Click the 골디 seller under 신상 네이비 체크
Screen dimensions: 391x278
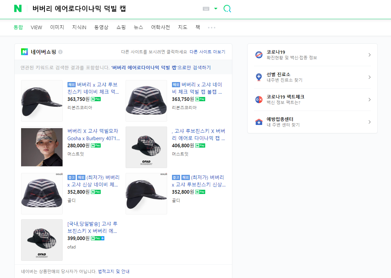pyautogui.click(x=71, y=200)
